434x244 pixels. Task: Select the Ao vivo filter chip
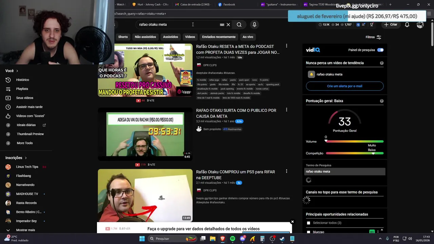pos(248,37)
